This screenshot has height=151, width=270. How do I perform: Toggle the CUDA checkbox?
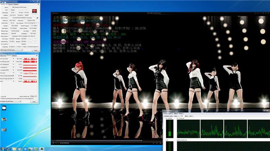click(x=17, y=47)
